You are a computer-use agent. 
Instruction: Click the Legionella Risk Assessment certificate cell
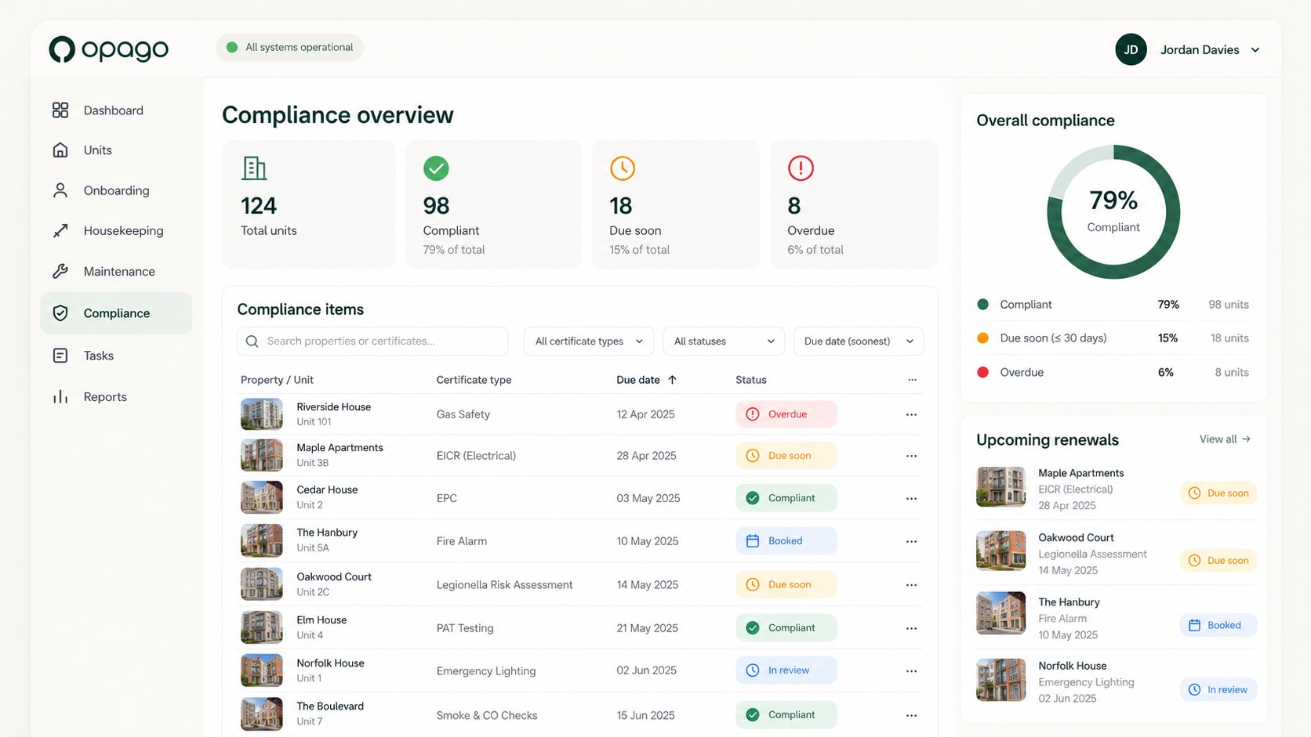504,585
